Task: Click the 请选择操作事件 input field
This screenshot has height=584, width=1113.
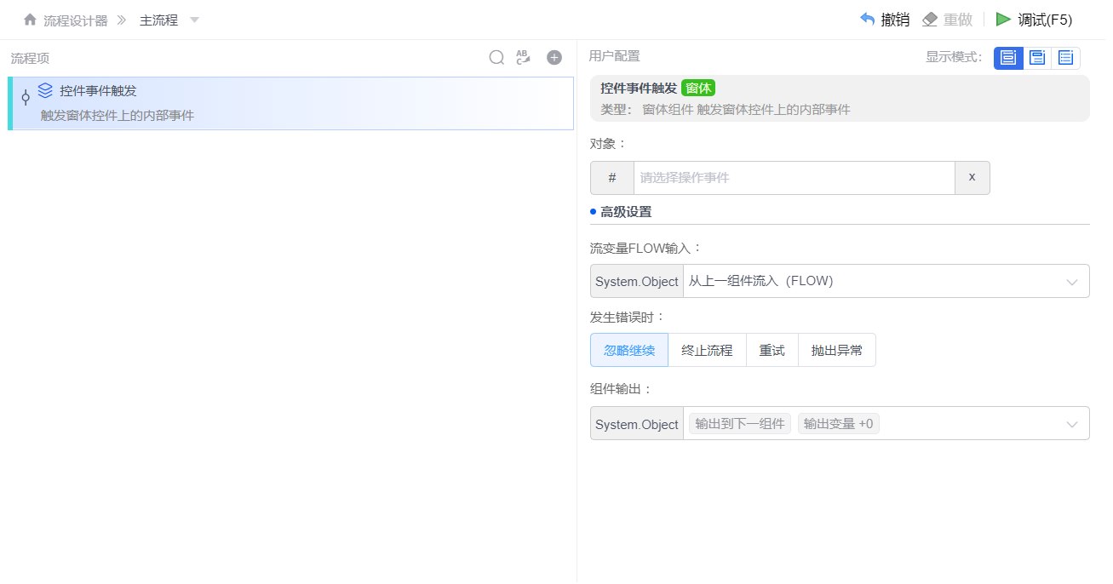Action: click(792, 177)
